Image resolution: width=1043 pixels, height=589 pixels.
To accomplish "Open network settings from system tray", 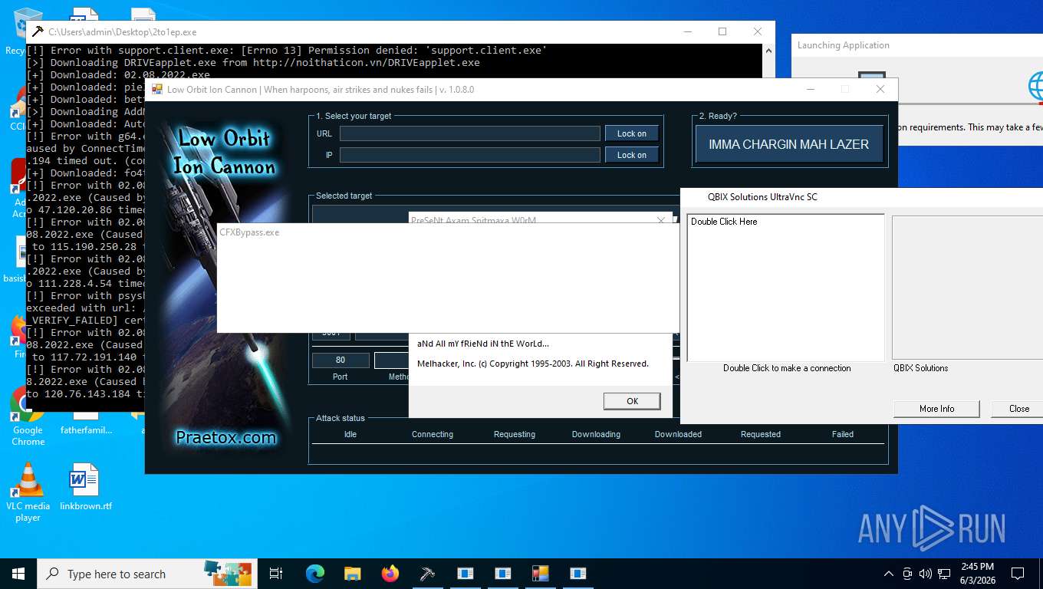I will pos(944,574).
